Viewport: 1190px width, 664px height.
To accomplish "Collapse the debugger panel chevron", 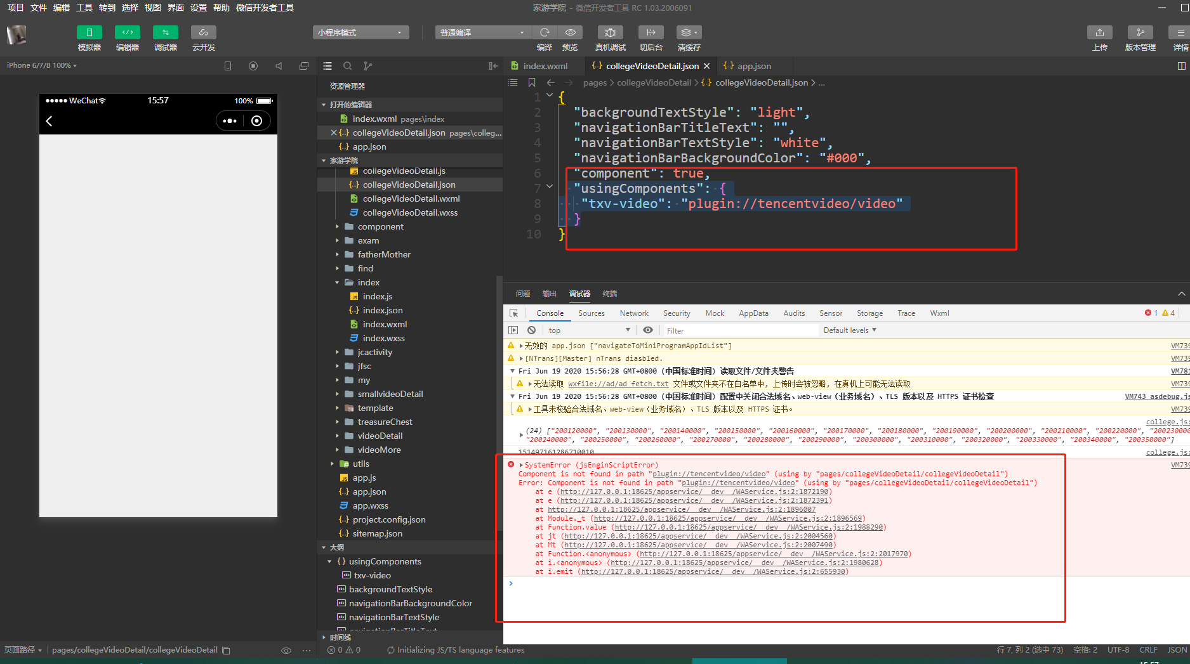I will pos(1181,294).
